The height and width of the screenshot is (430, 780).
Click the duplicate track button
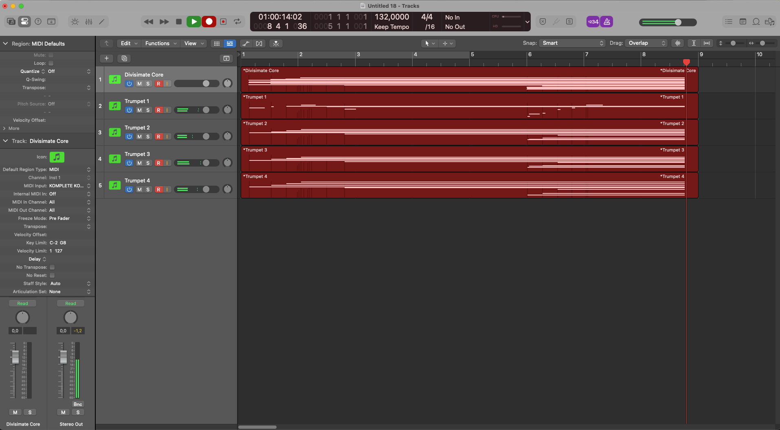coord(124,58)
